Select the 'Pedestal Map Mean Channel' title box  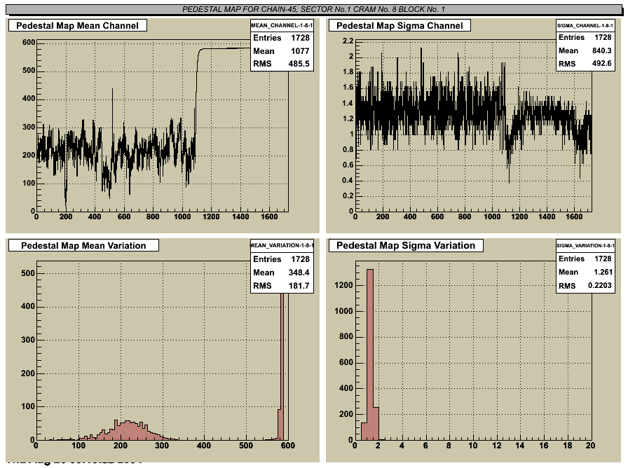[x=78, y=26]
